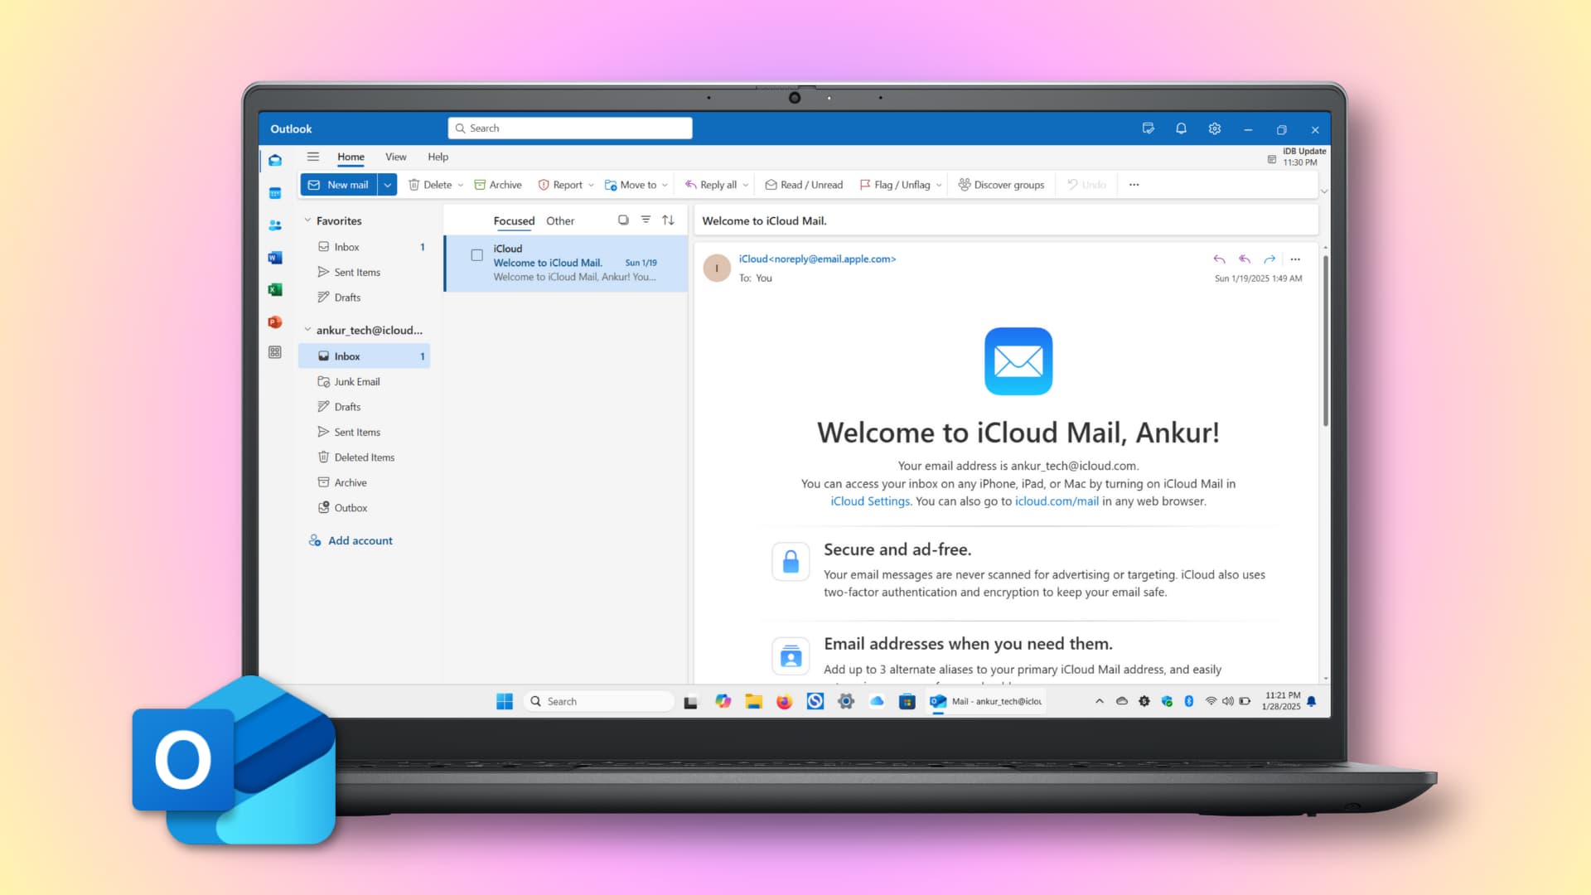The image size is (1591, 895).
Task: Click the reply arrow in message header
Action: [1219, 259]
